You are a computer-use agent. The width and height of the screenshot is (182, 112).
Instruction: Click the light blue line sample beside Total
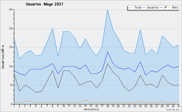point(131,8)
